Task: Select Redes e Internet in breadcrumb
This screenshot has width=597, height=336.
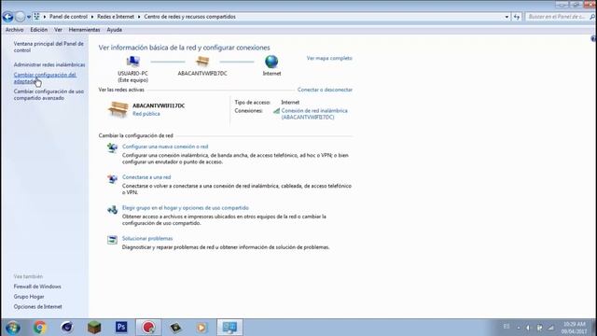Action: click(x=116, y=17)
